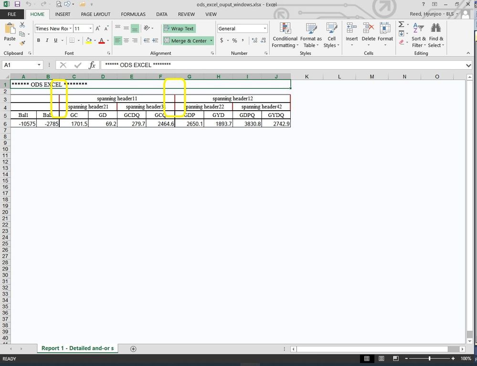Screen dimensions: 477x366
Task: Click the Increase Indent icon
Action: click(155, 41)
